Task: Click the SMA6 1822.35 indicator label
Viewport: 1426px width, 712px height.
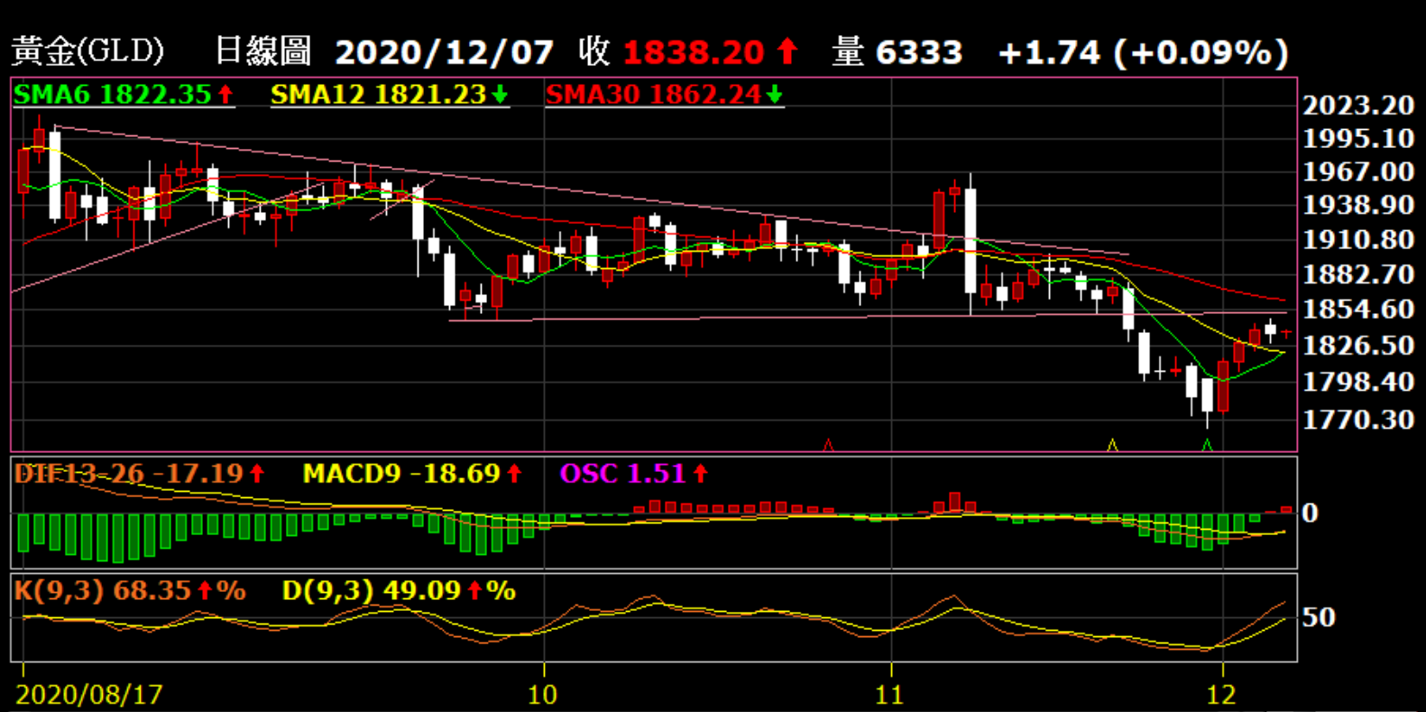Action: [113, 94]
